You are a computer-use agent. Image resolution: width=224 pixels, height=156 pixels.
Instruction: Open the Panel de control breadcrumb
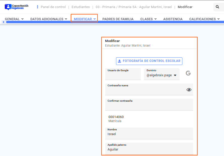[x=53, y=7]
